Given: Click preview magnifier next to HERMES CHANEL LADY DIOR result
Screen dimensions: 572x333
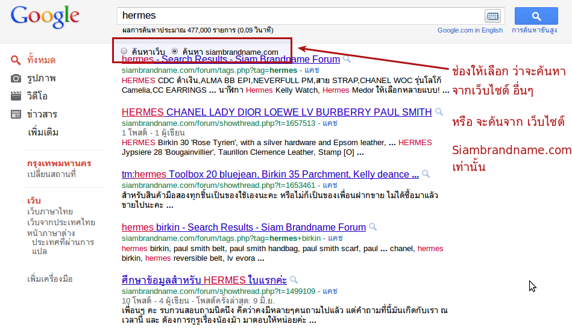Looking at the screenshot, I should pyautogui.click(x=439, y=112).
